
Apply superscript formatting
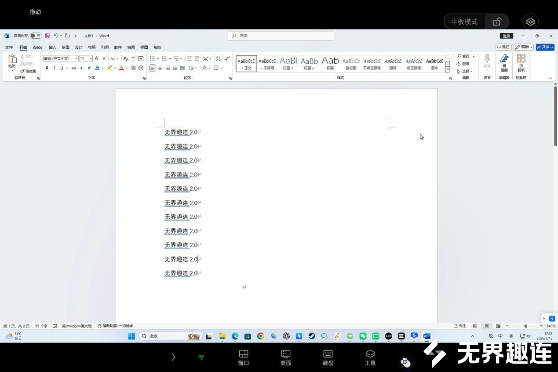click(x=89, y=68)
